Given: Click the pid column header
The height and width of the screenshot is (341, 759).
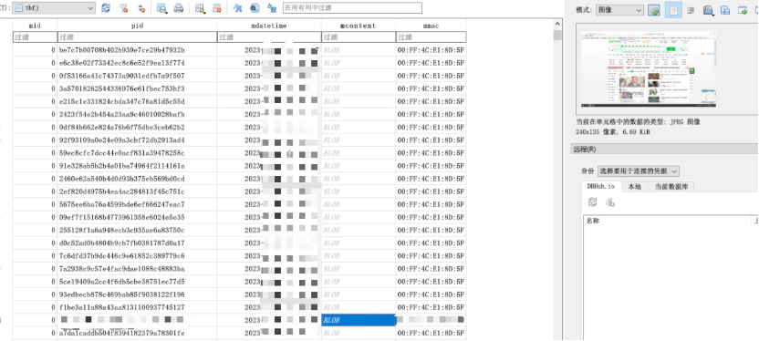Looking at the screenshot, I should point(137,26).
